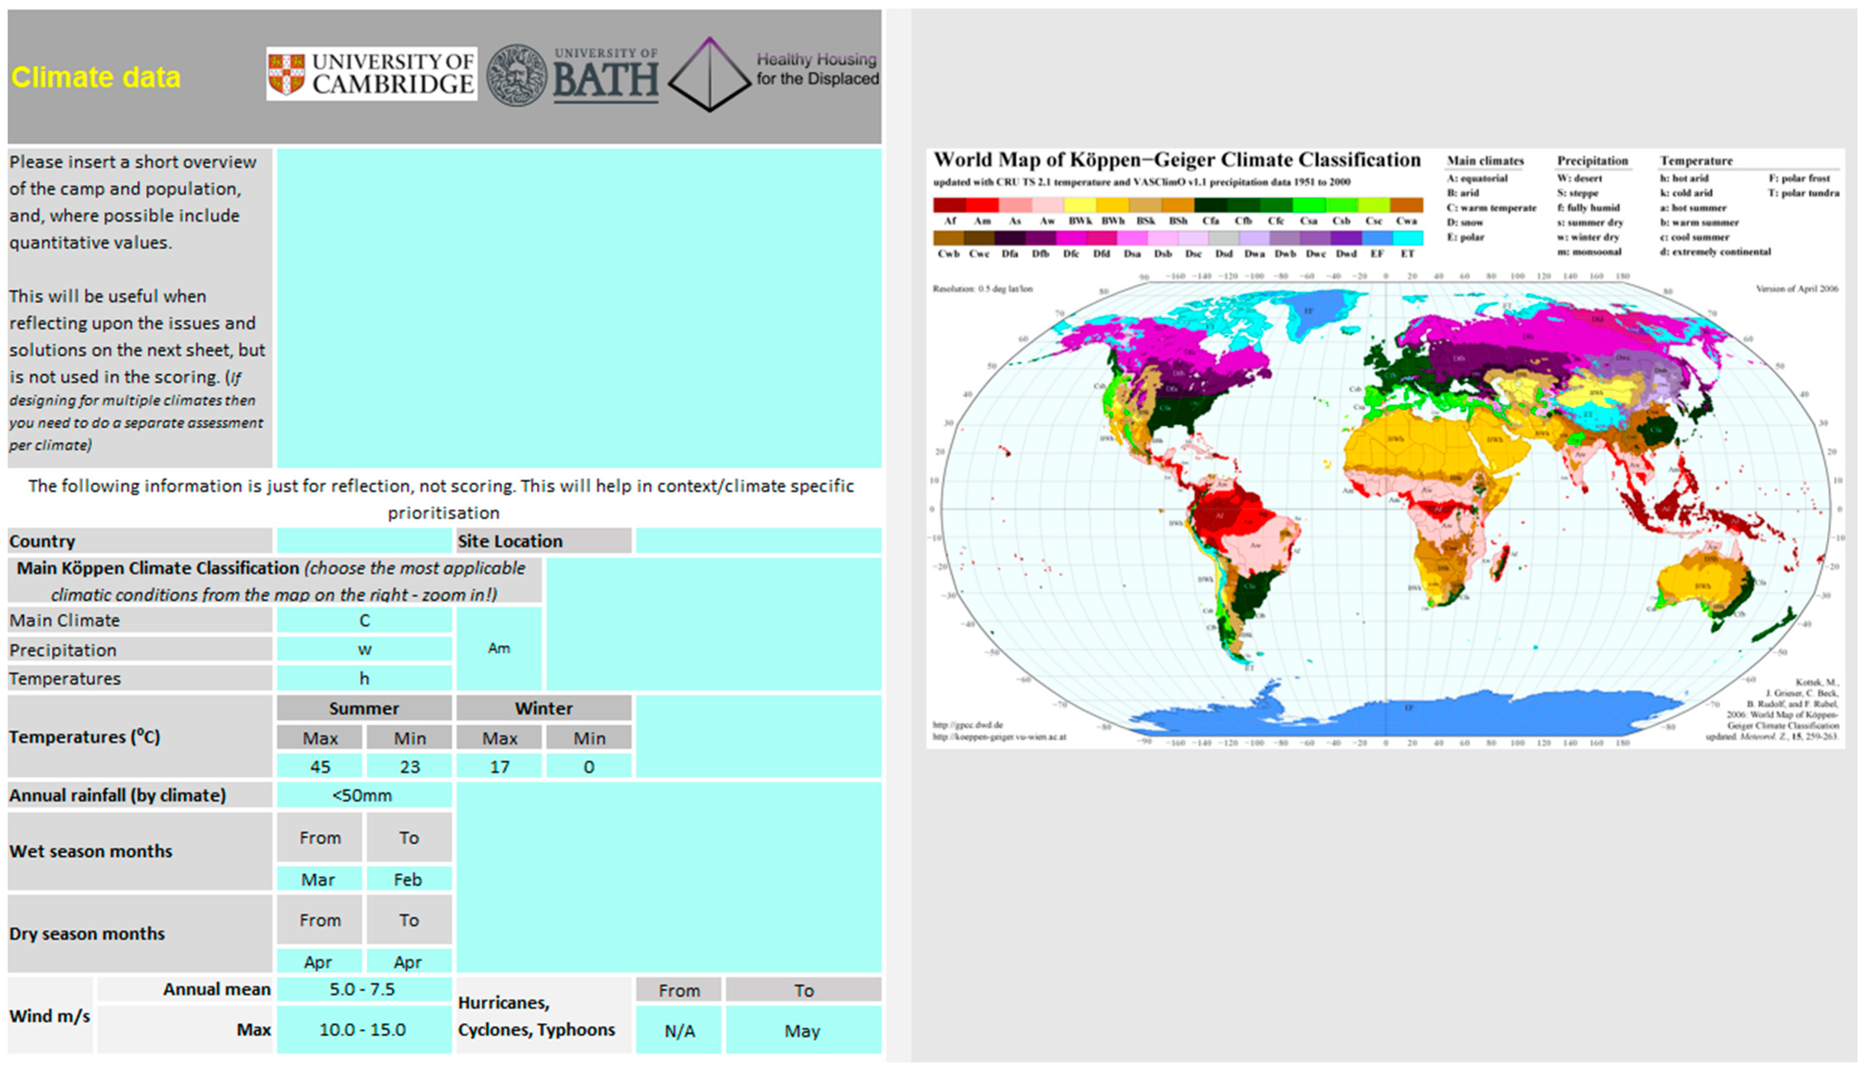
Task: Click the University of Bath crest logo
Action: (x=517, y=75)
